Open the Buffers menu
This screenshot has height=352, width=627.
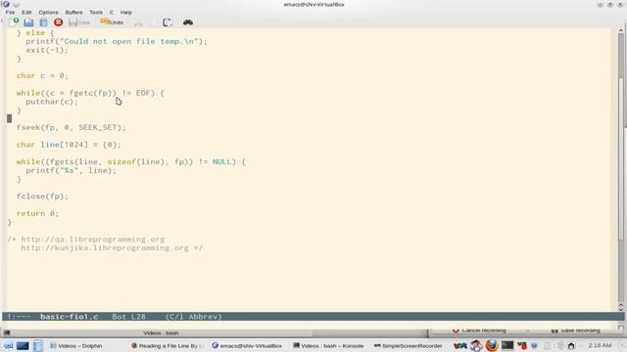73,13
